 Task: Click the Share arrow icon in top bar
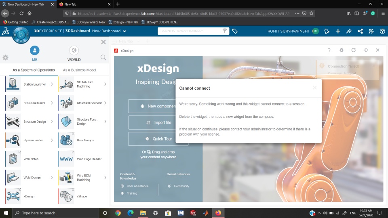click(x=349, y=31)
